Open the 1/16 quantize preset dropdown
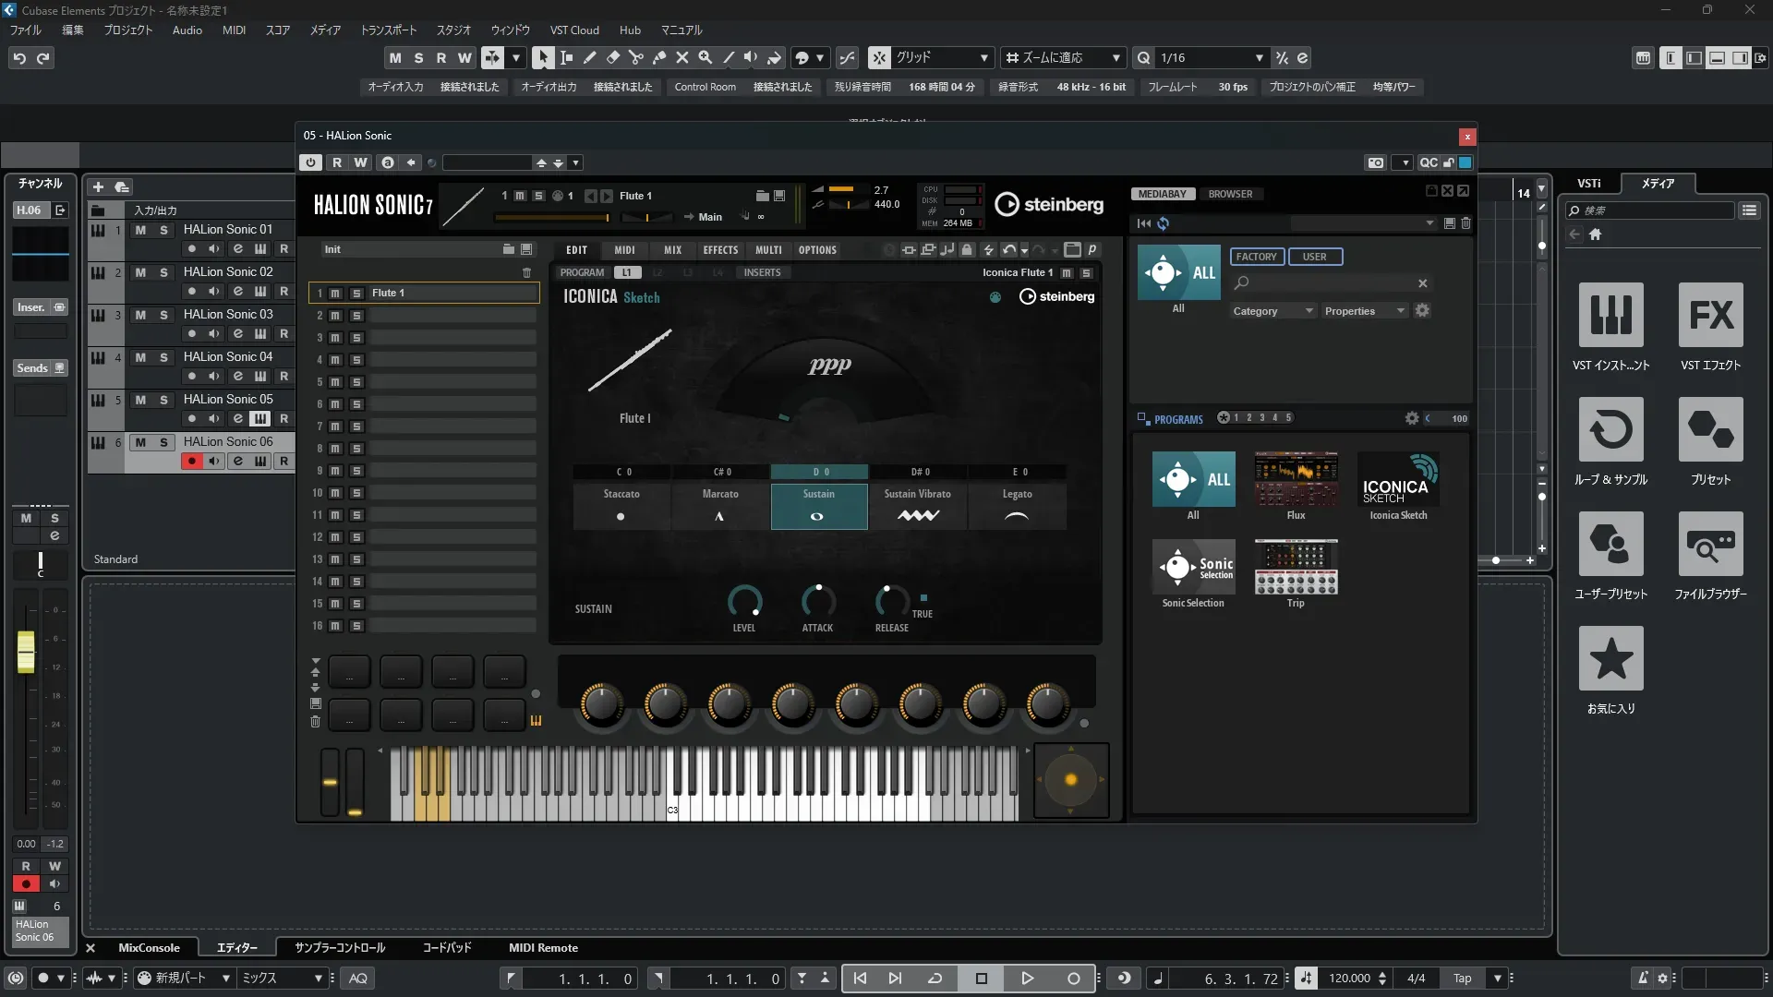 pyautogui.click(x=1259, y=57)
